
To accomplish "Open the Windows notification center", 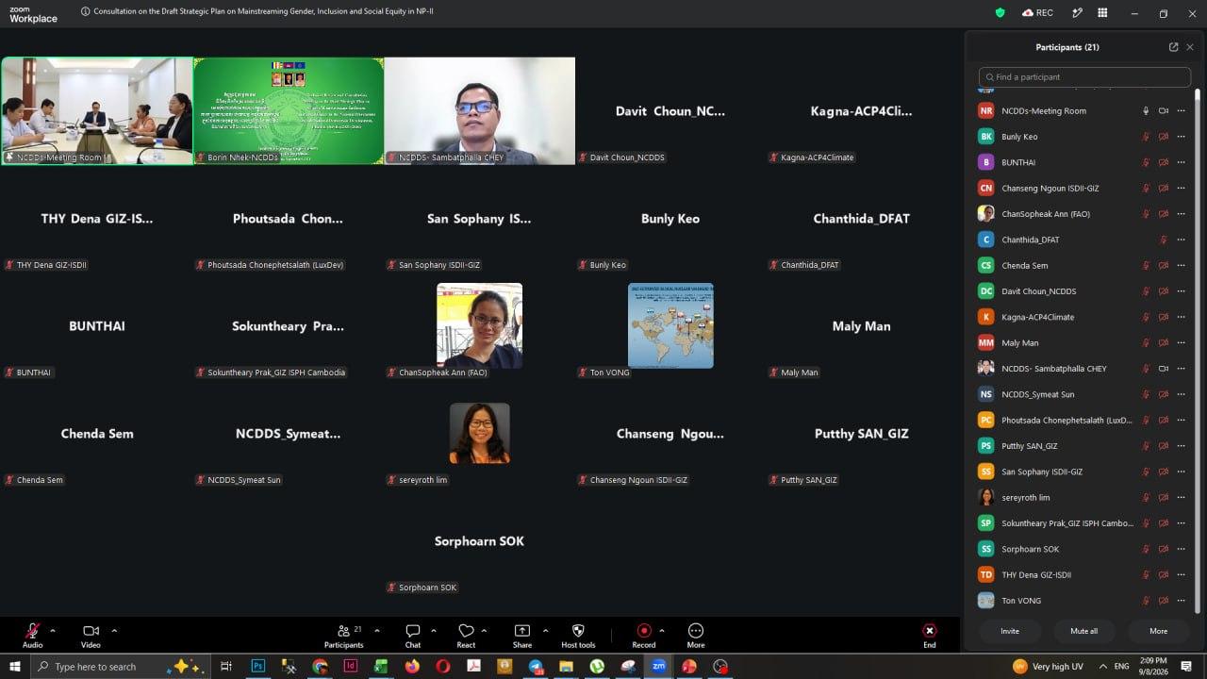I will click(1186, 666).
